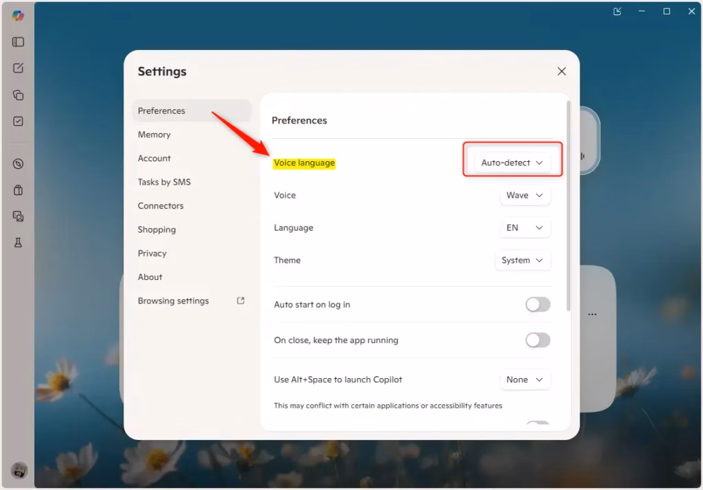The height and width of the screenshot is (490, 703).
Task: Click the compass discover icon in sidebar
Action: (19, 164)
